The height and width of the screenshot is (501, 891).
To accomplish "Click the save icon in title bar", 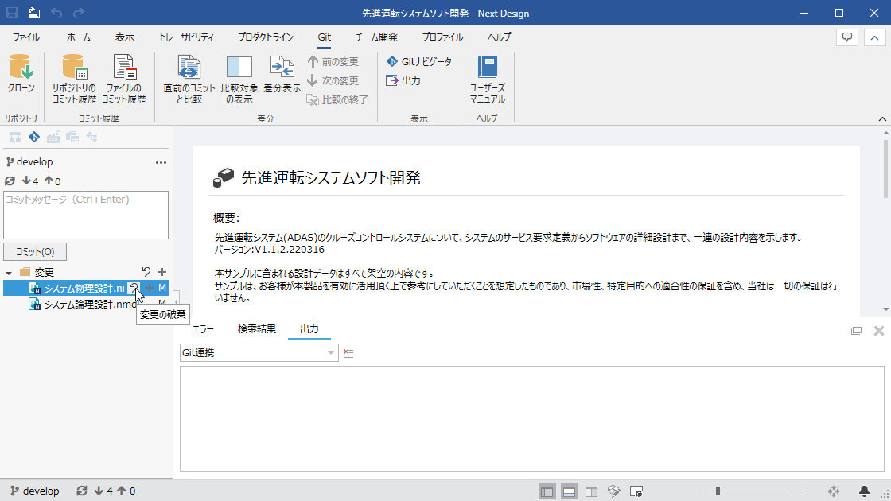I will tap(11, 13).
